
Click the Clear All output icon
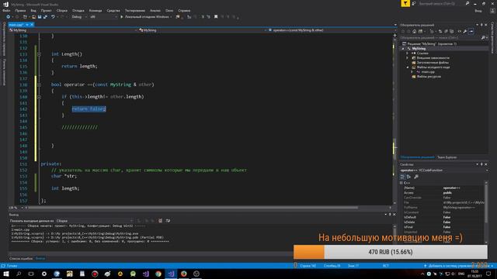coord(161,221)
